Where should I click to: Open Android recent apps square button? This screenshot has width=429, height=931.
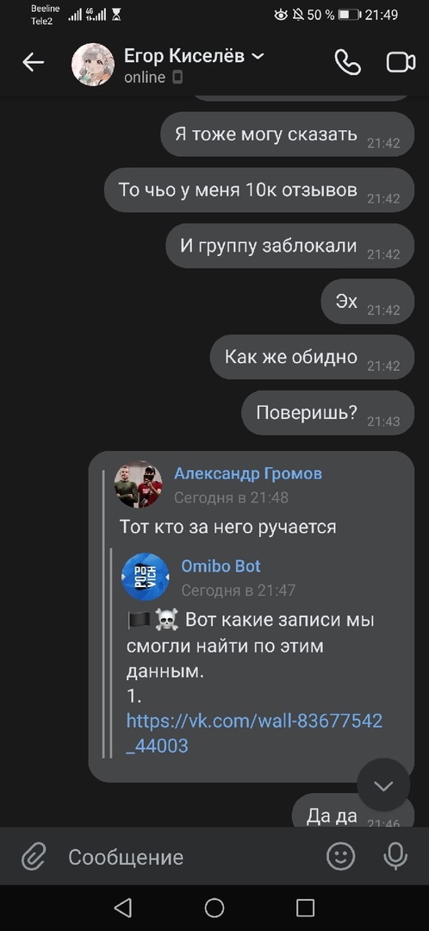click(305, 907)
